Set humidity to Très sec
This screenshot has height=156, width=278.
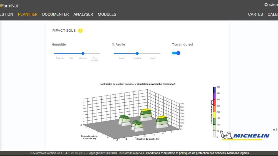coord(60,58)
